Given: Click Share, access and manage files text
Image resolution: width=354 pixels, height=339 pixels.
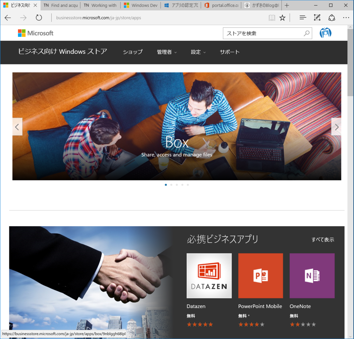Looking at the screenshot, I should pos(177,155).
